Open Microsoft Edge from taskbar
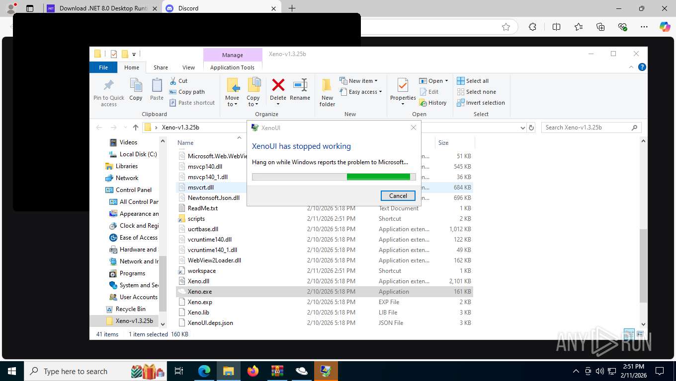This screenshot has width=676, height=381. point(204,371)
